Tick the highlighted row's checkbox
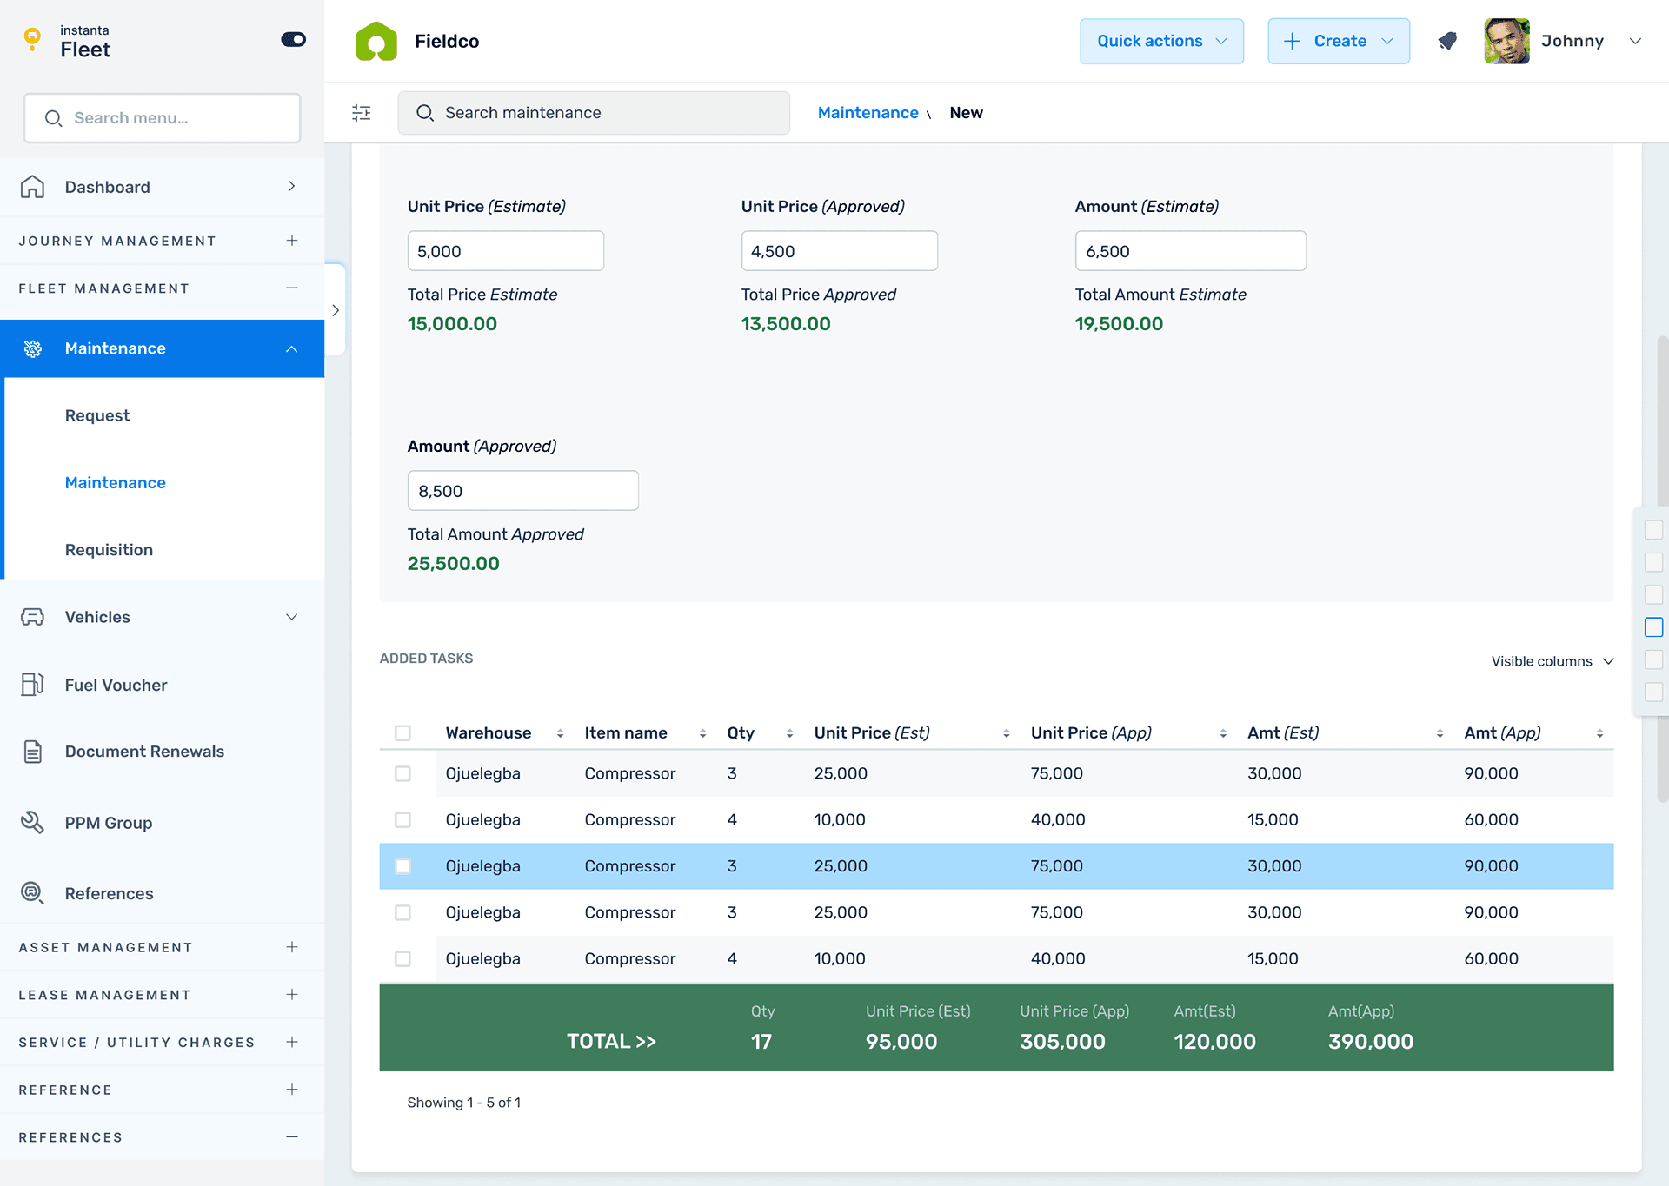 click(402, 866)
